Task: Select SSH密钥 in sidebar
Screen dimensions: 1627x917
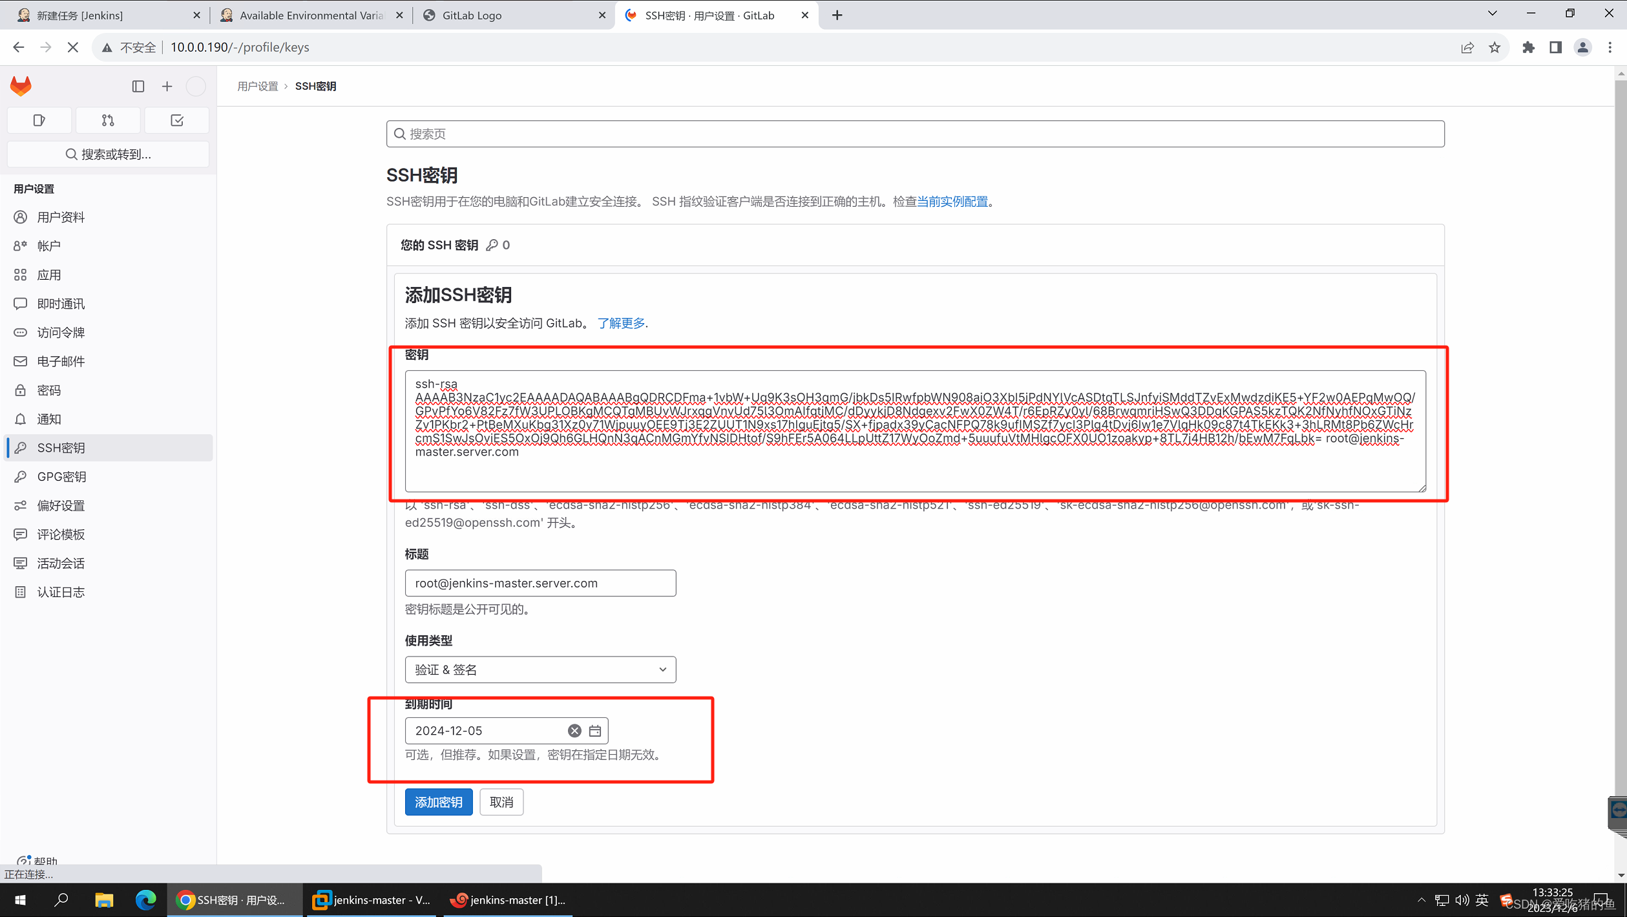Action: pos(109,448)
